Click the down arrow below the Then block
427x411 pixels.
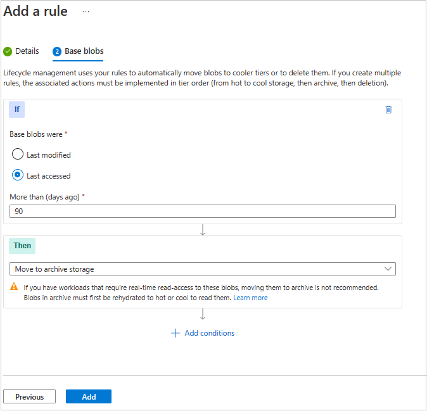[x=203, y=315]
